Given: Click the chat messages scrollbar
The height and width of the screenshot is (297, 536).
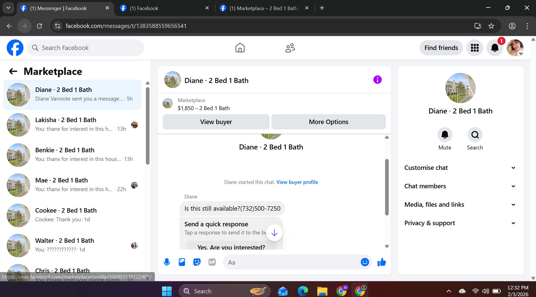Looking at the screenshot, I should [387, 187].
